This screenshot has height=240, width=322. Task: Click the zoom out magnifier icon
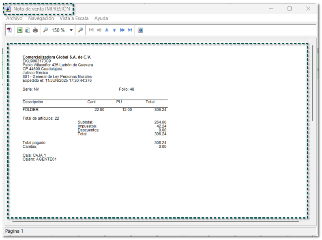tap(45, 30)
